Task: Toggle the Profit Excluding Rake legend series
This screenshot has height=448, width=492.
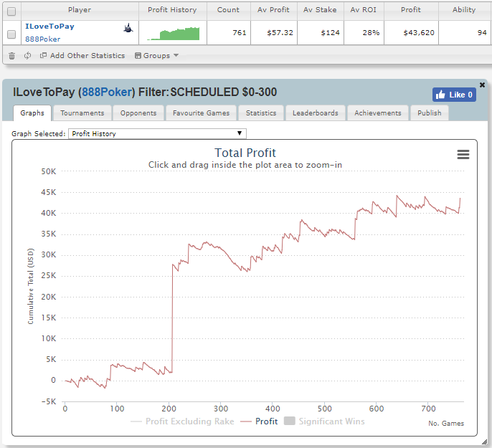Action: coord(182,421)
